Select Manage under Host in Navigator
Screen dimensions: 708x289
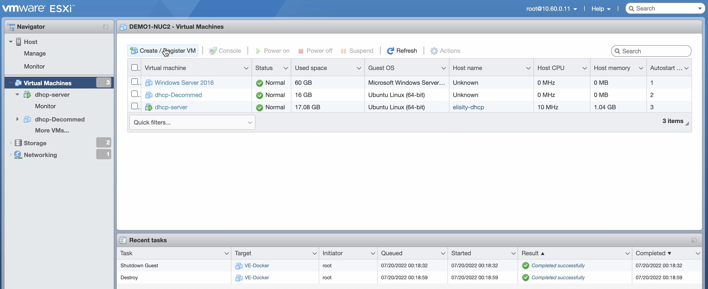(x=35, y=53)
